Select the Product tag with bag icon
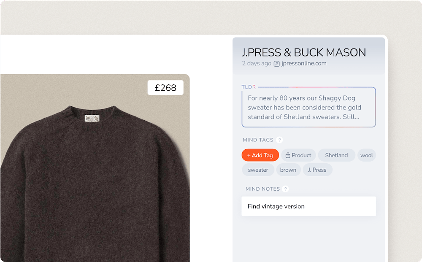The image size is (422, 262). 298,155
